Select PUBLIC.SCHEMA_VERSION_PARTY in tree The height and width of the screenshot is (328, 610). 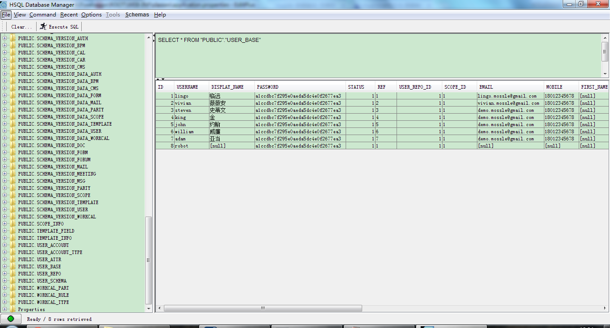click(x=54, y=188)
